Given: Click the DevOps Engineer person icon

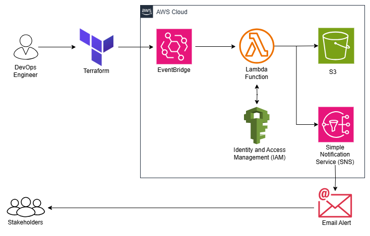Looking at the screenshot, I should coord(26,47).
